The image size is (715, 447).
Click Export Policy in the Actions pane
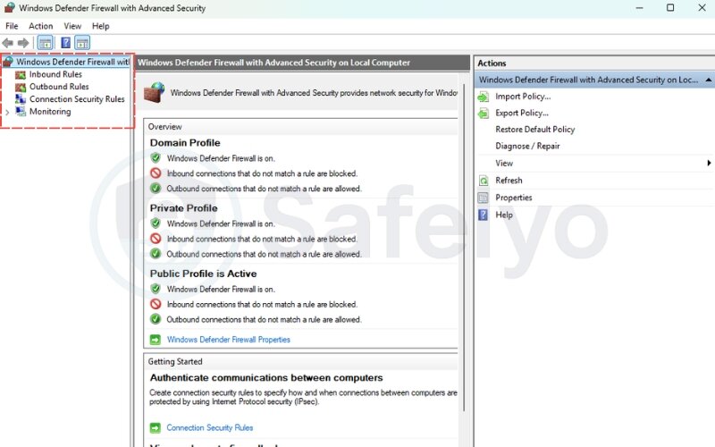[x=522, y=114]
